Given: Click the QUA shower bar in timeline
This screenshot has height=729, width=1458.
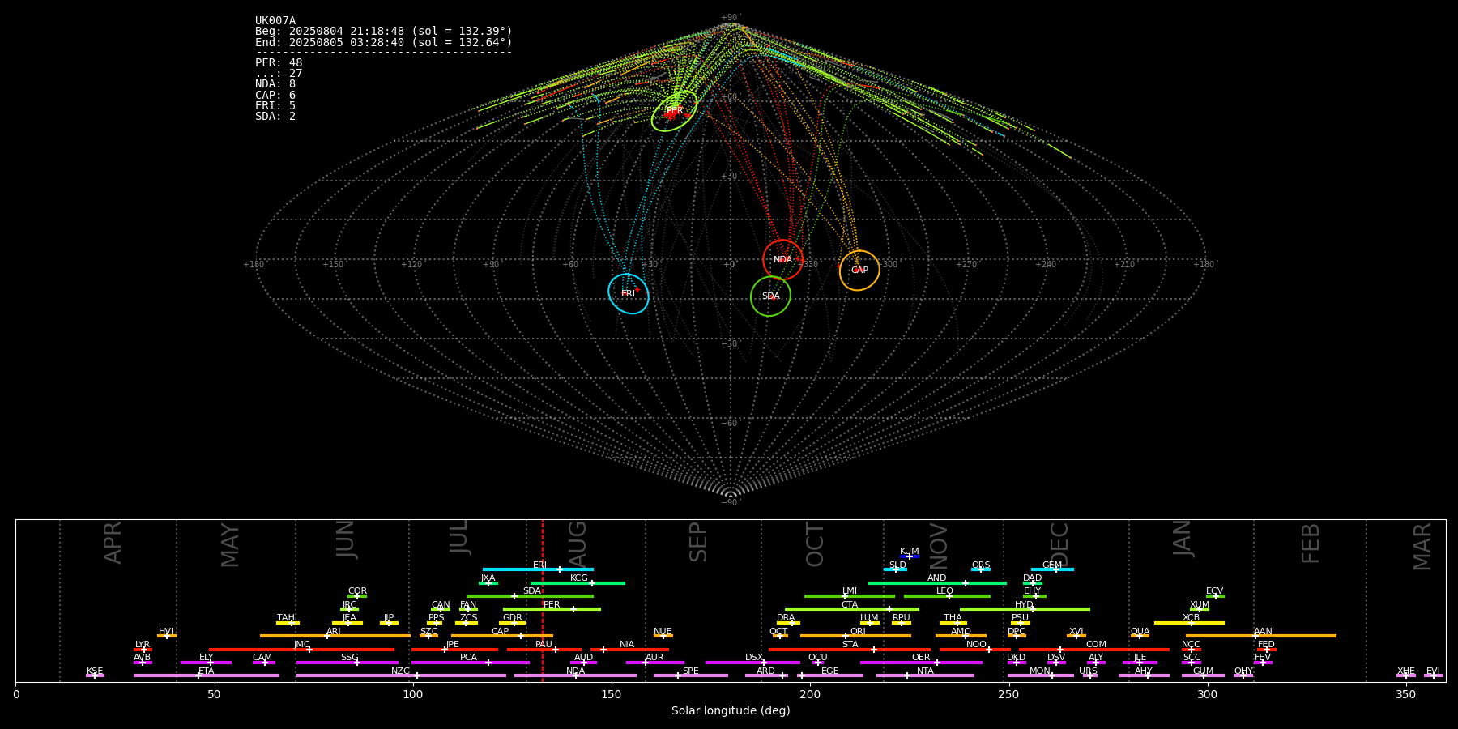Looking at the screenshot, I should click(1140, 636).
